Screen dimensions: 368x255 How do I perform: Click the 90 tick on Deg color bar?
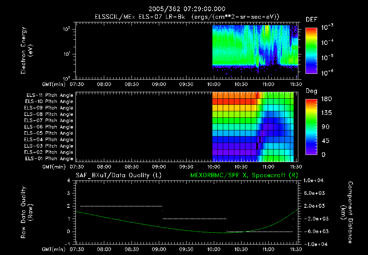click(x=325, y=127)
